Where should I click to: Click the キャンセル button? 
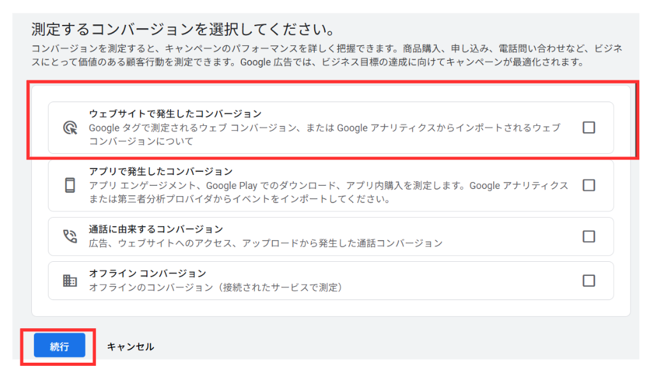coord(130,346)
